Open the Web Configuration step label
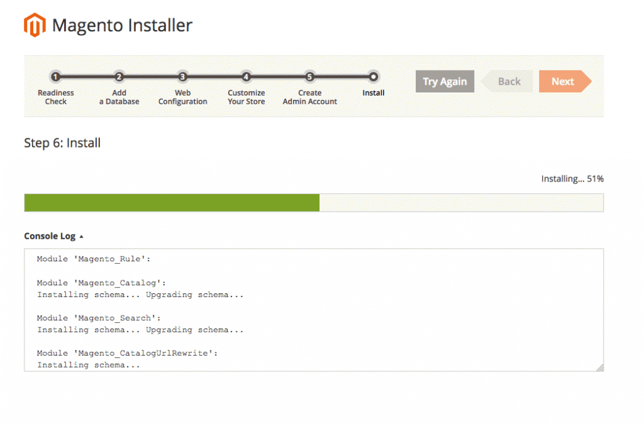Screen dimensions: 644x424 (x=183, y=97)
